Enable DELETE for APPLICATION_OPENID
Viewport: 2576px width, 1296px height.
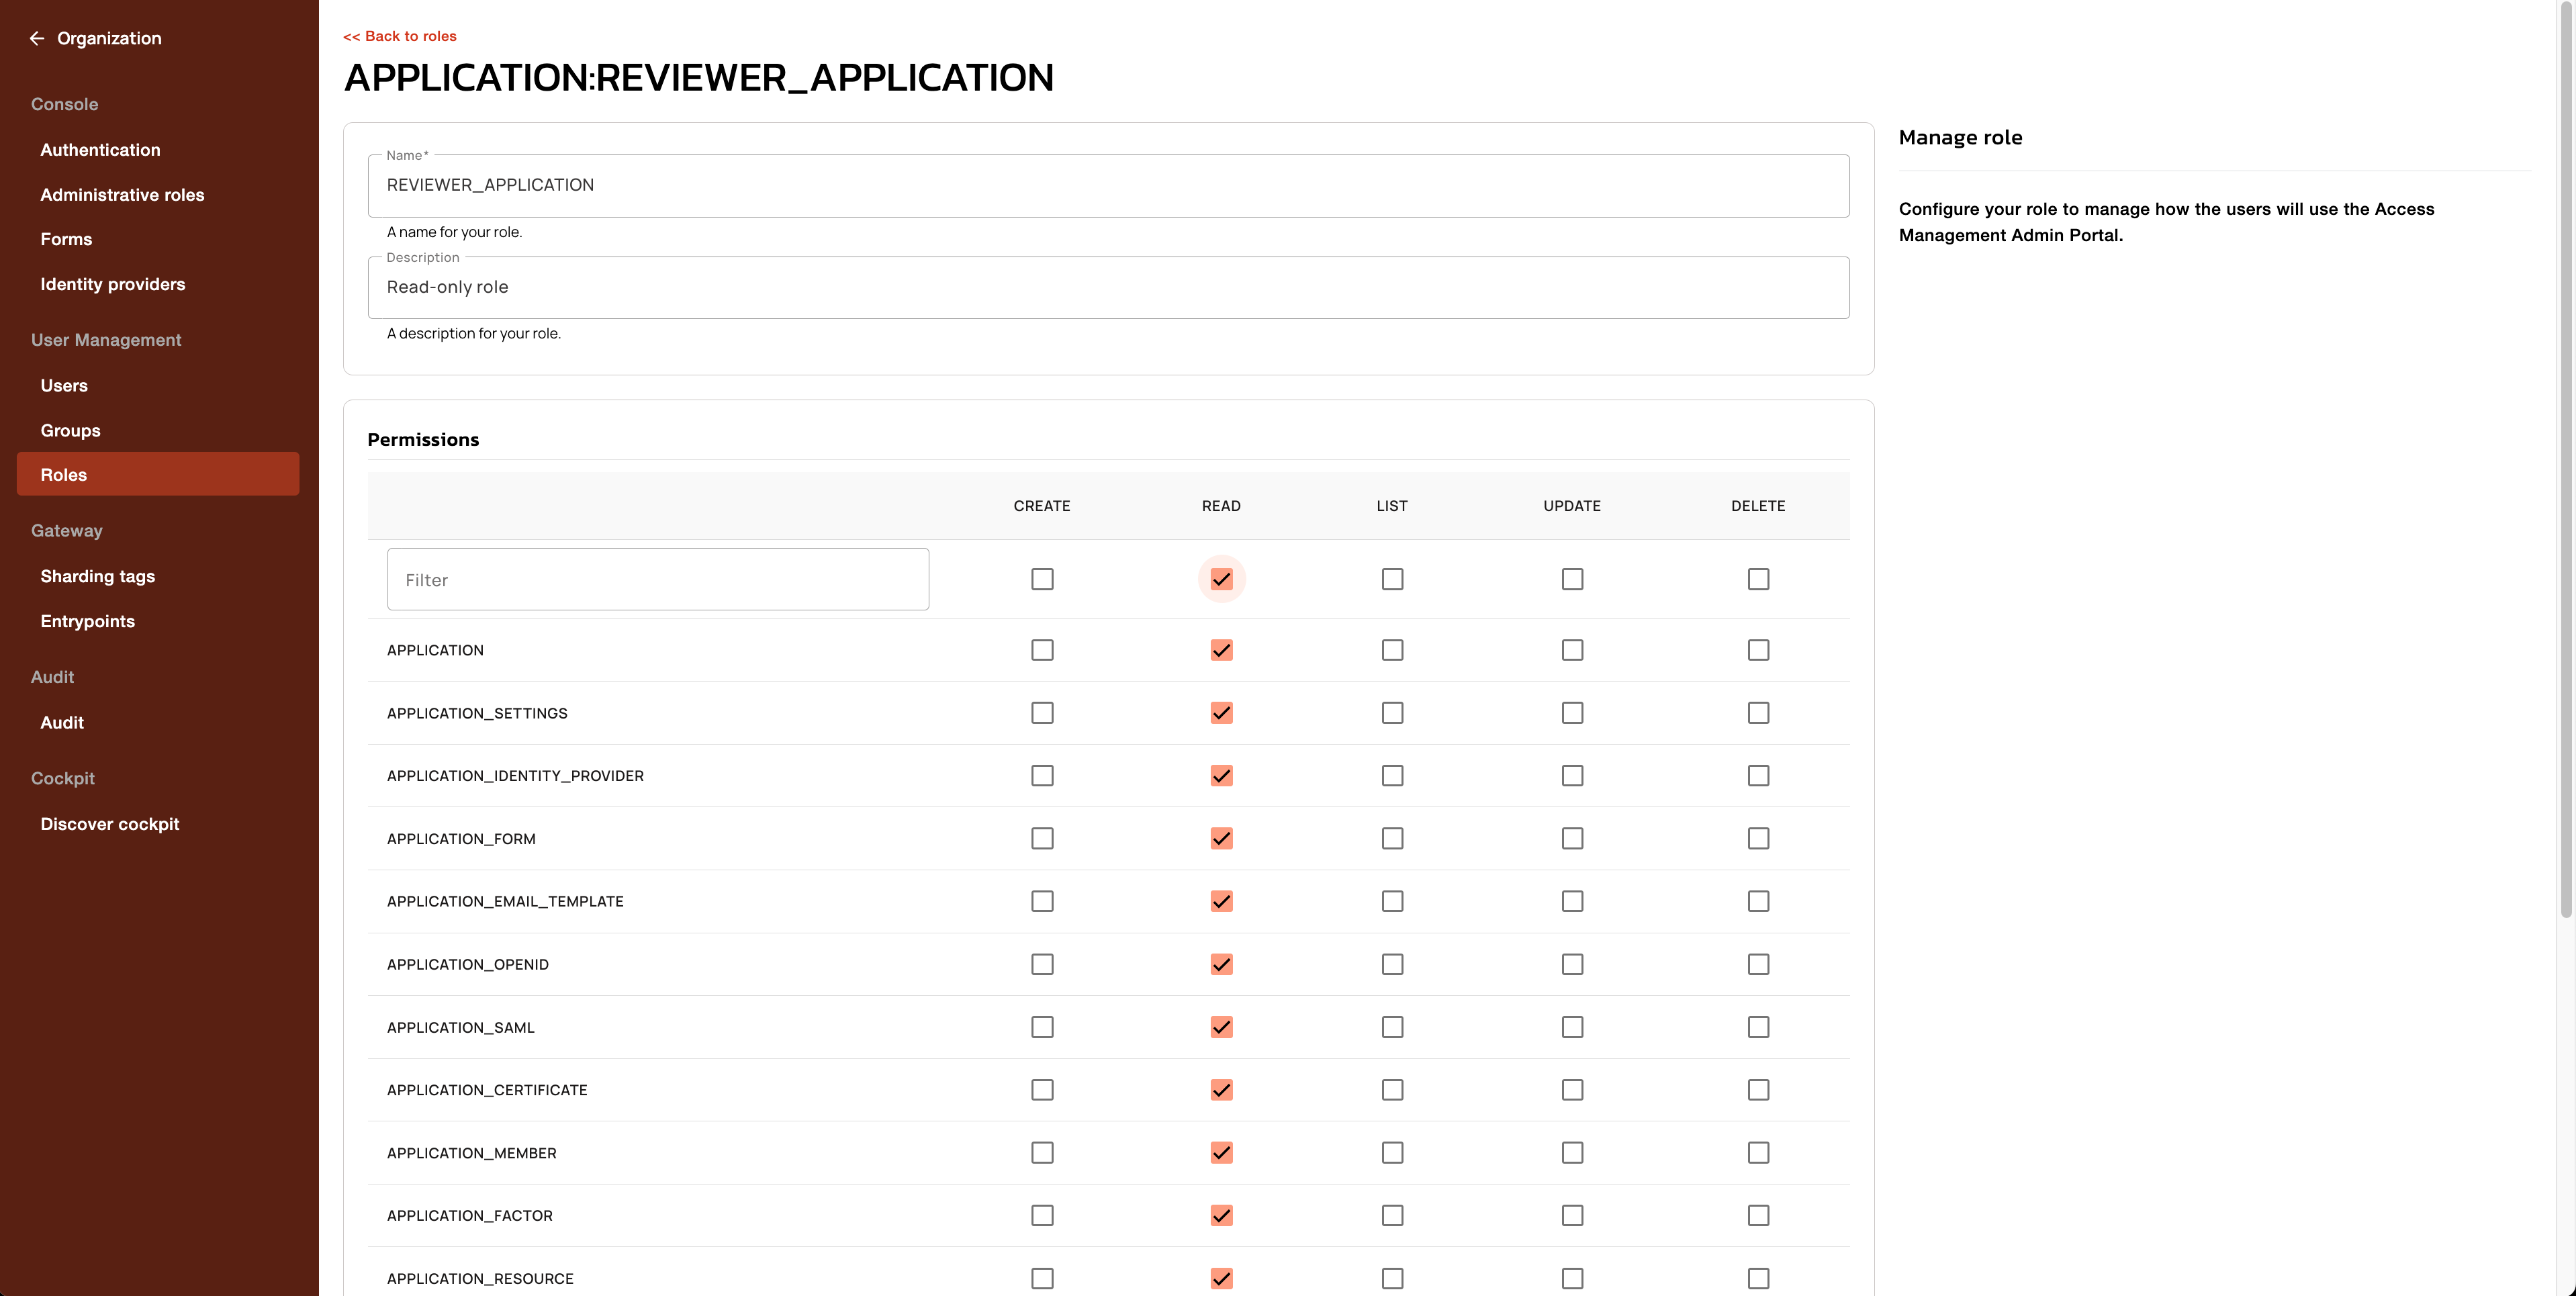tap(1758, 964)
